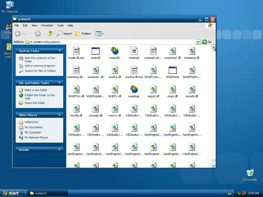263x197 pixels.
Task: Select the wuaucpl control panel file
Action: (134, 51)
